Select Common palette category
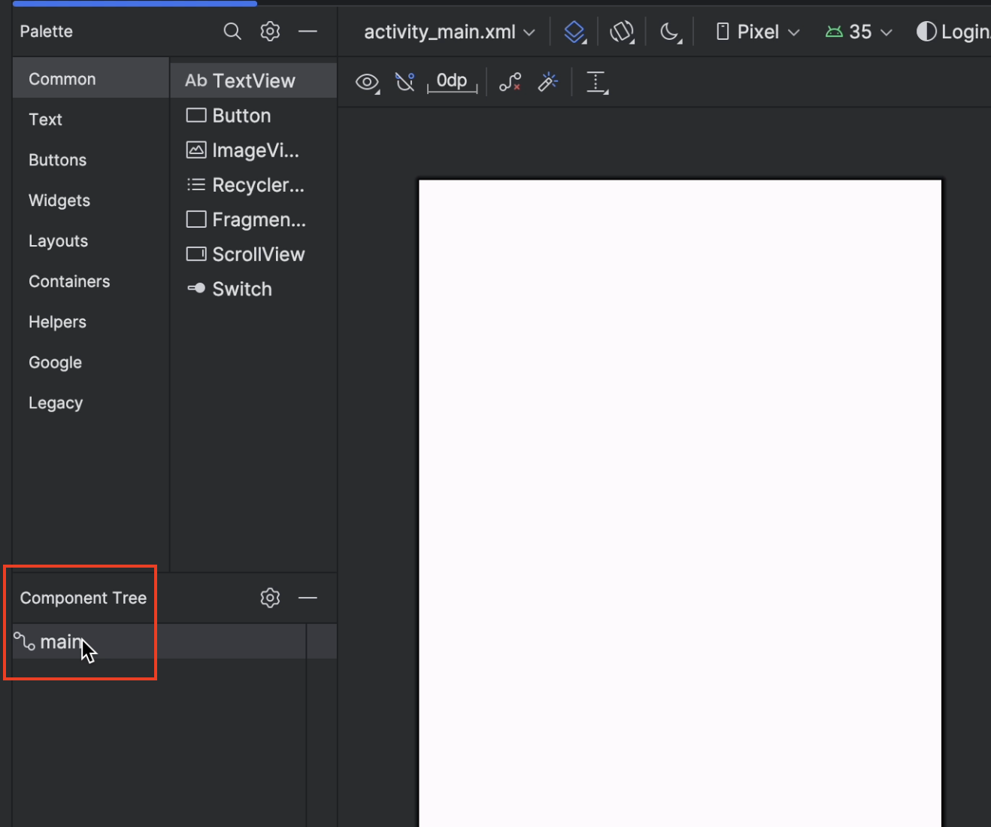This screenshot has height=827, width=991. click(91, 79)
